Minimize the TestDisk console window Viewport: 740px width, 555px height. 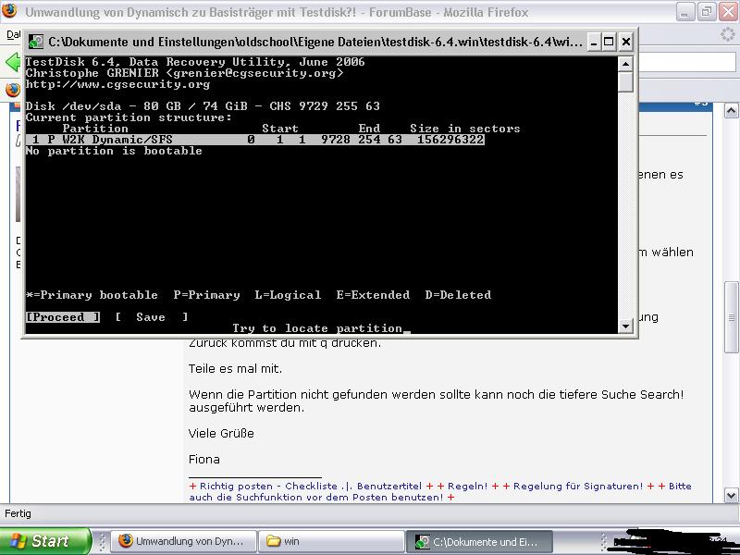(594, 43)
